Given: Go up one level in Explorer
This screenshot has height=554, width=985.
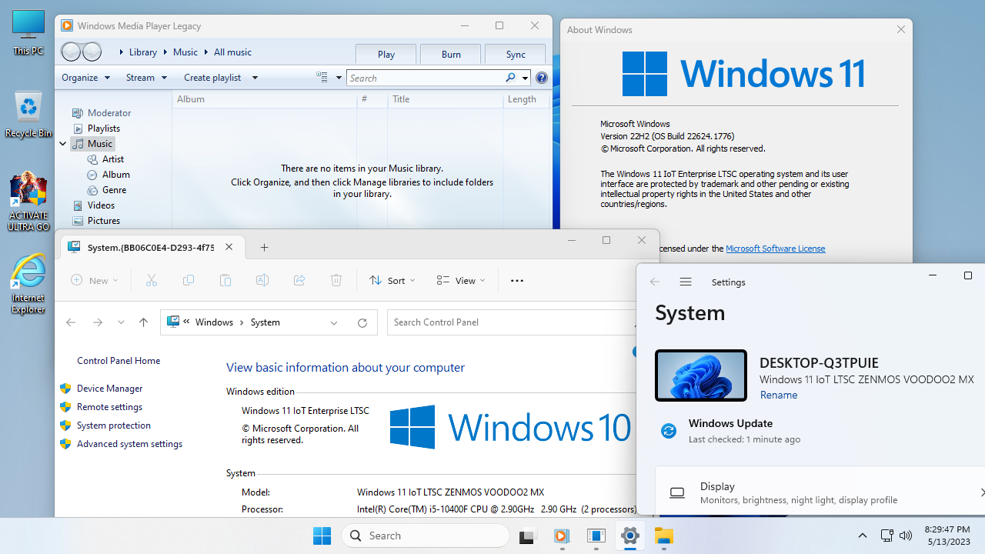Looking at the screenshot, I should click(x=143, y=322).
